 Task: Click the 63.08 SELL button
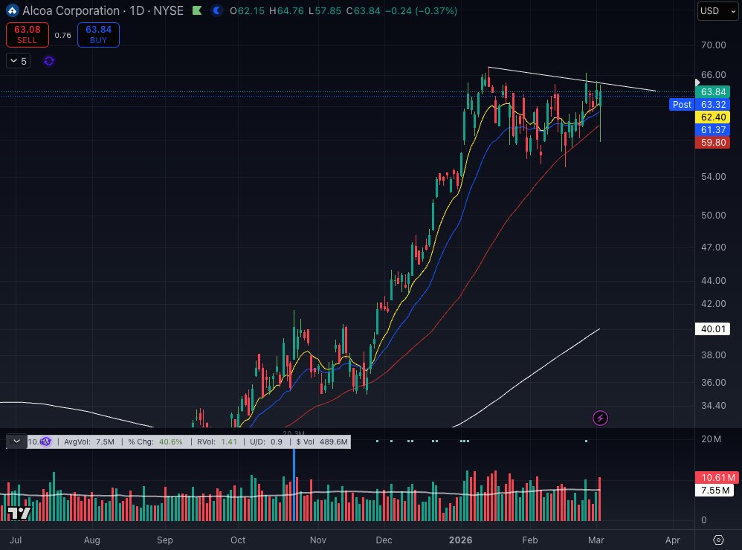pos(27,34)
